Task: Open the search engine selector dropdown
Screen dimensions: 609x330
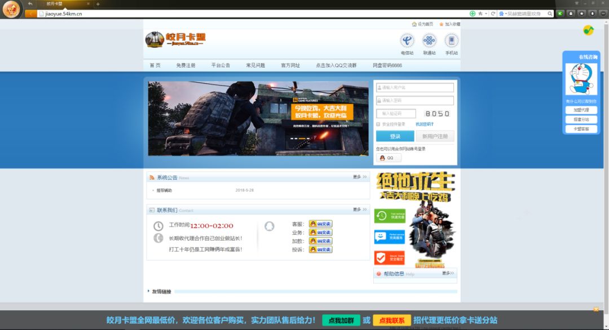Action: pyautogui.click(x=502, y=14)
